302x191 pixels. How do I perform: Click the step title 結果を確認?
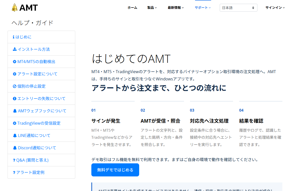coord(251,121)
